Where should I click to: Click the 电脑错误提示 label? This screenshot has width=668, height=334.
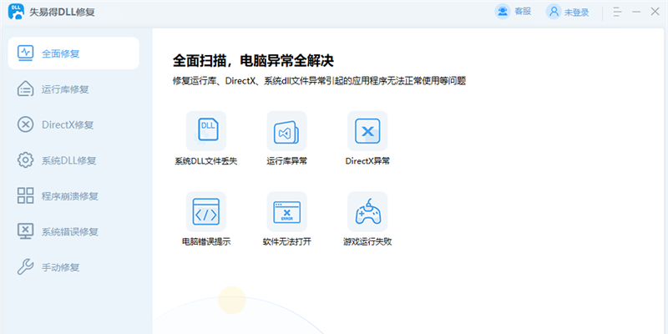click(x=206, y=242)
